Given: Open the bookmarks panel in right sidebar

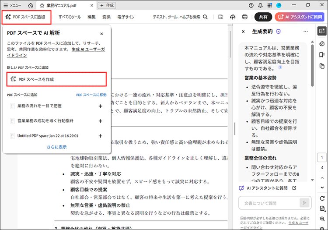Looking at the screenshot, I should coord(322,54).
